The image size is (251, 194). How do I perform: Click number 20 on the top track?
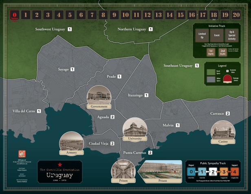tap(236, 15)
